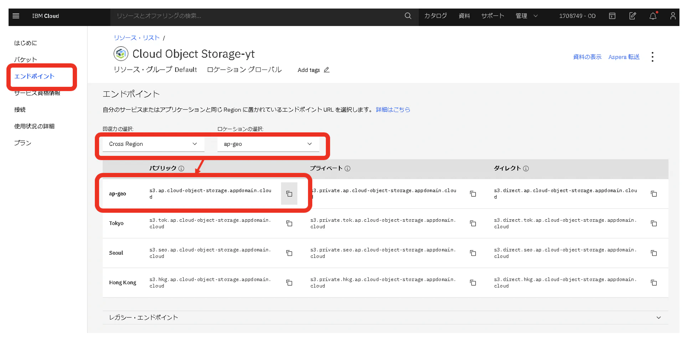This screenshot has width=698, height=338.
Task: Open the Cross Region resiliency dropdown
Action: pos(153,144)
